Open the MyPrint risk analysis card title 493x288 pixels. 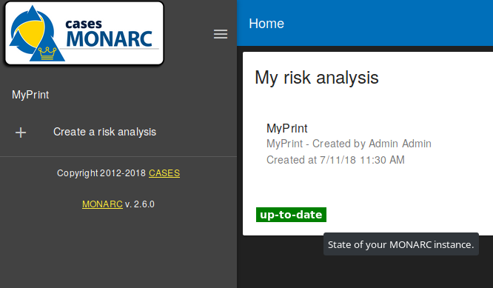click(286, 128)
